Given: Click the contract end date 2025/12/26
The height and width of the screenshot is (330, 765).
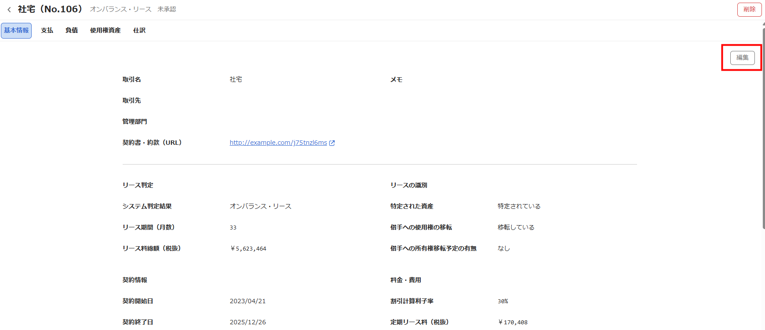Looking at the screenshot, I should (248, 322).
